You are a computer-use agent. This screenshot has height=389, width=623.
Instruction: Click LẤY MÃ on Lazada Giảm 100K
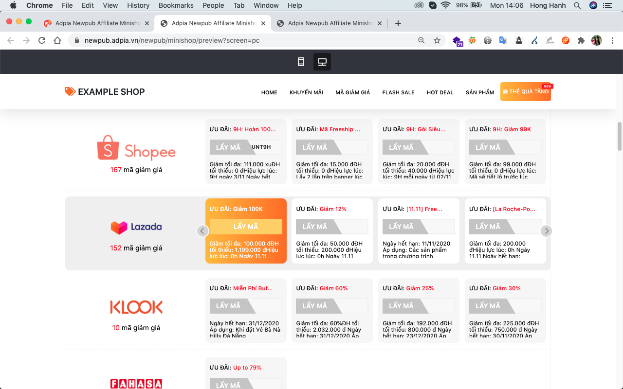click(x=246, y=227)
